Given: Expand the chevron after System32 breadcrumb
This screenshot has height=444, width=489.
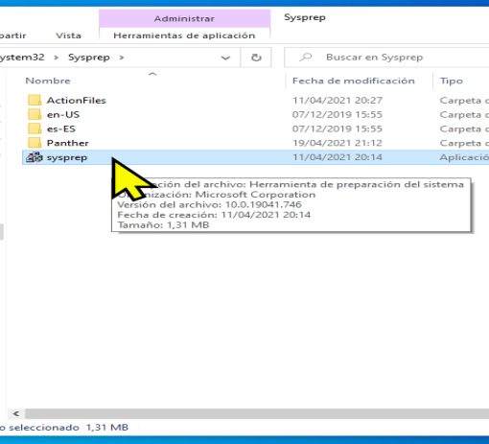Looking at the screenshot, I should click(x=57, y=58).
